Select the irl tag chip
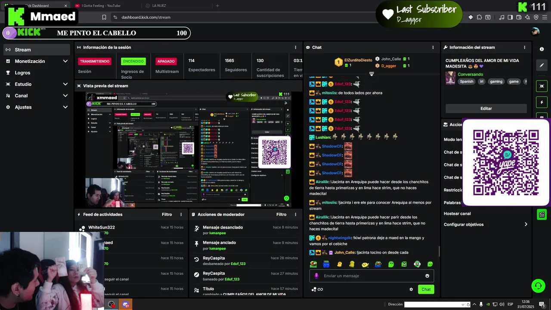 482,81
